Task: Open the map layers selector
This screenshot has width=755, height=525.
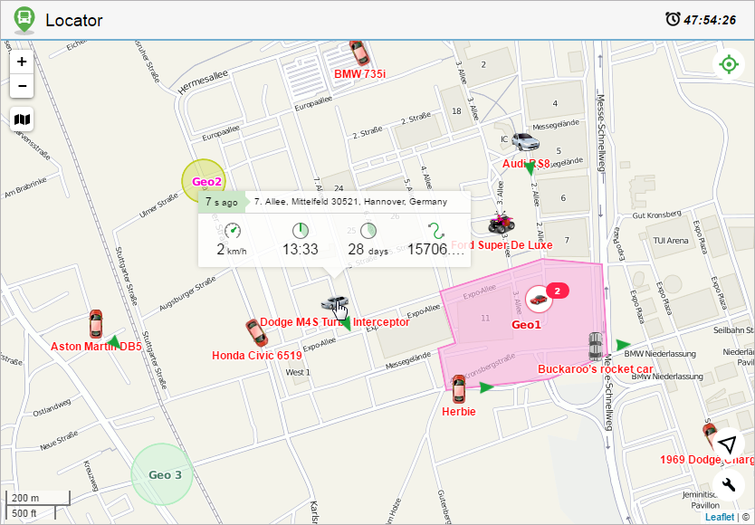Action: [x=22, y=119]
